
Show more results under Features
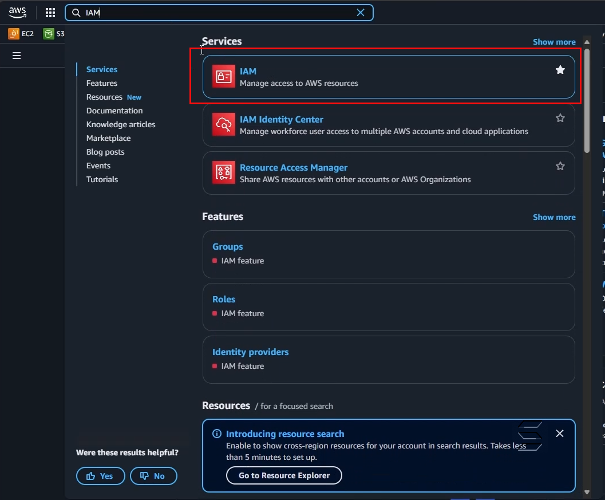pos(554,218)
